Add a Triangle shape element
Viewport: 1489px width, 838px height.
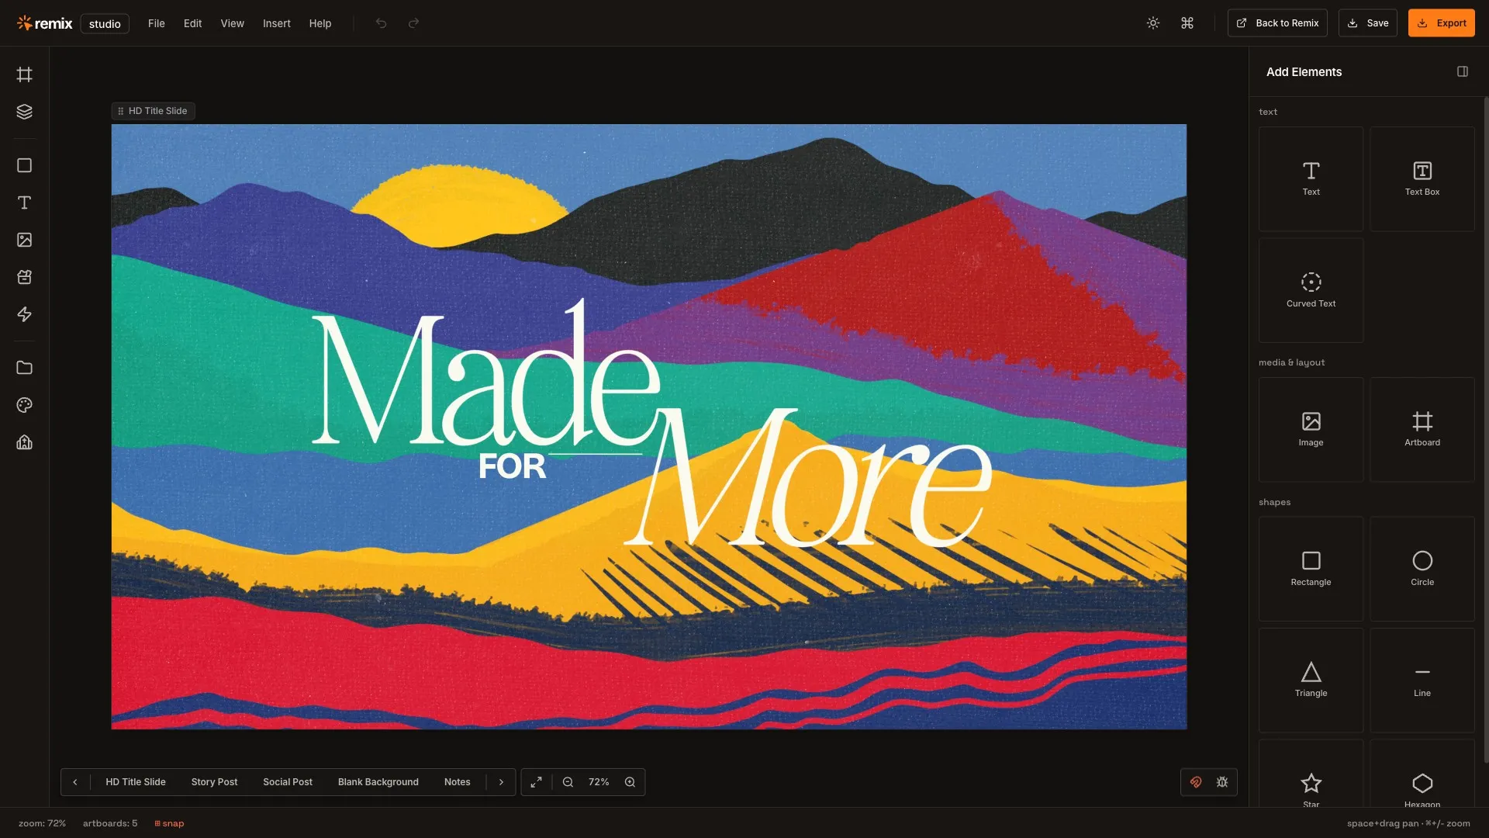coord(1311,680)
